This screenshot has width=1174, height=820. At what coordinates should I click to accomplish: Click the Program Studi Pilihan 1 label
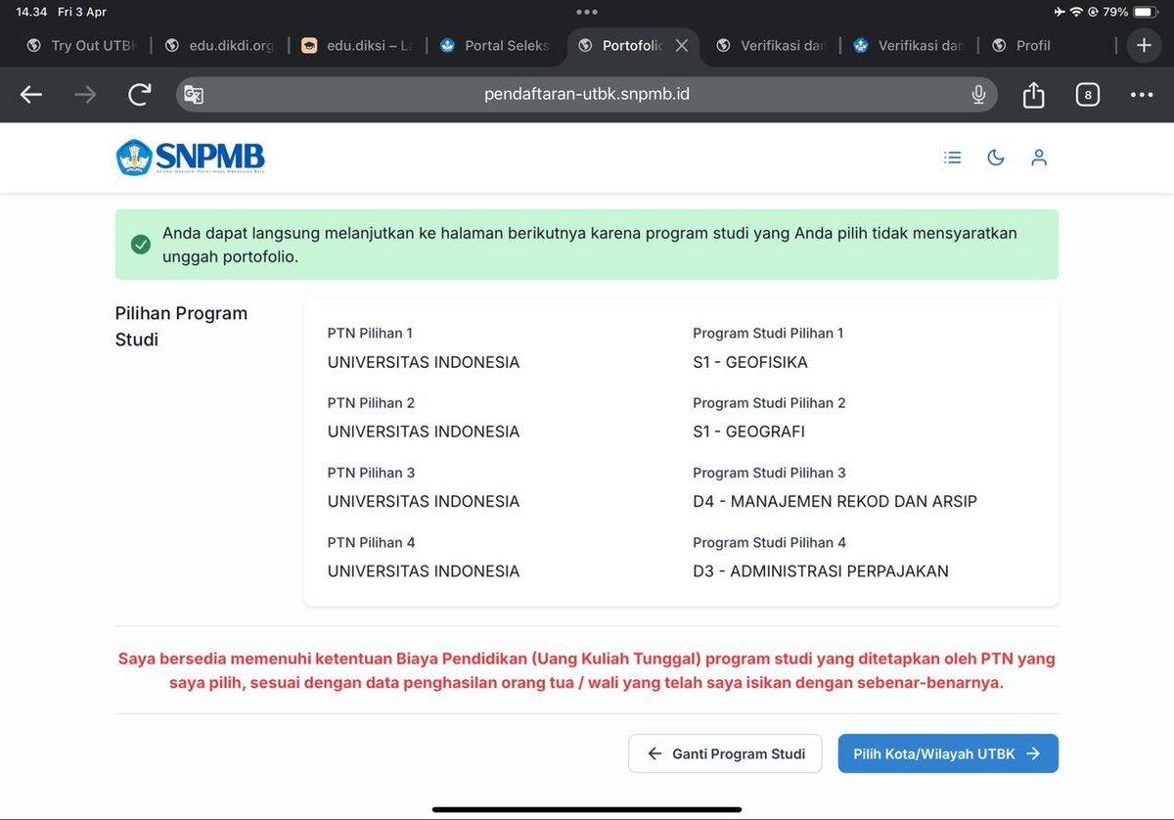click(768, 333)
